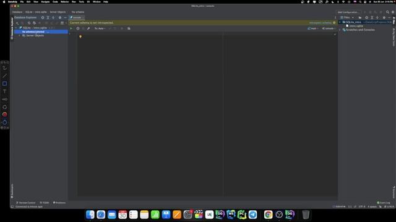Select the rectangle tool in annotation toolbar

point(4,84)
